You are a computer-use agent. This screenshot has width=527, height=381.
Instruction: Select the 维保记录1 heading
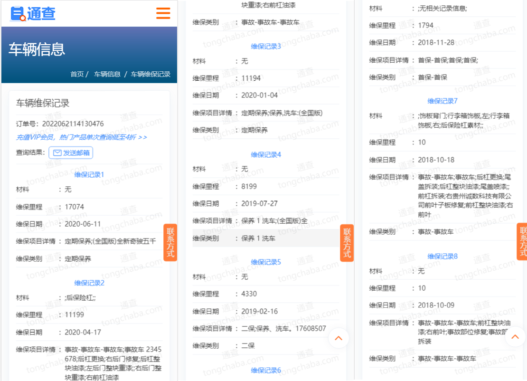(x=89, y=174)
